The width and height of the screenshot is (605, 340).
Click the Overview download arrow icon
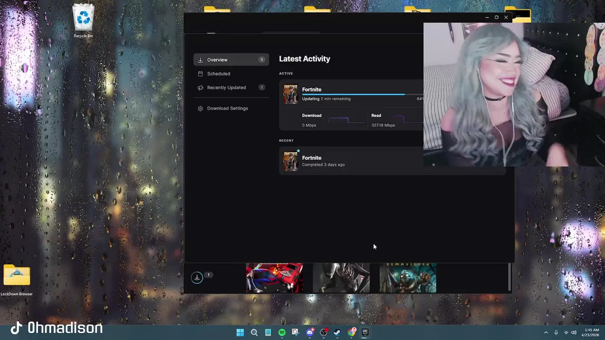[x=200, y=60]
